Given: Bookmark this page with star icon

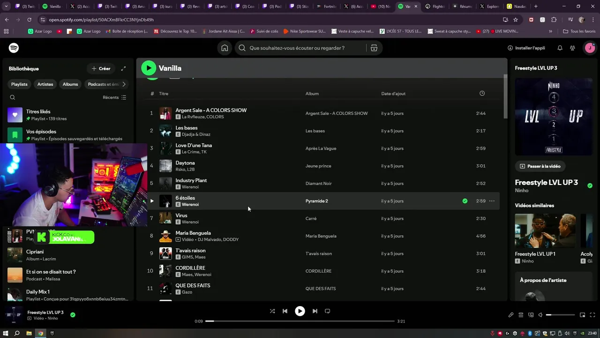Looking at the screenshot, I should [x=516, y=20].
